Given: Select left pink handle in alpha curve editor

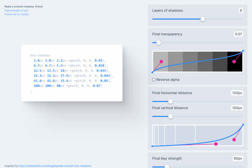Looking at the screenshot, I should [161, 61].
